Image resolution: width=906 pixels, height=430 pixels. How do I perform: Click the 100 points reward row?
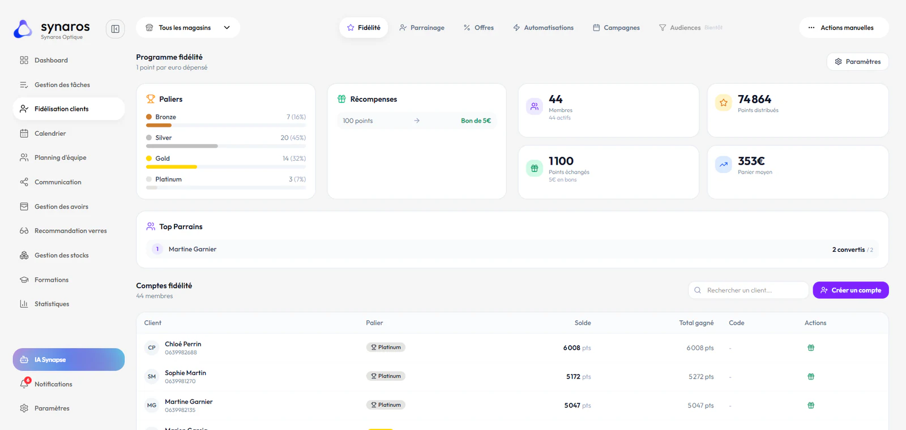click(x=417, y=121)
